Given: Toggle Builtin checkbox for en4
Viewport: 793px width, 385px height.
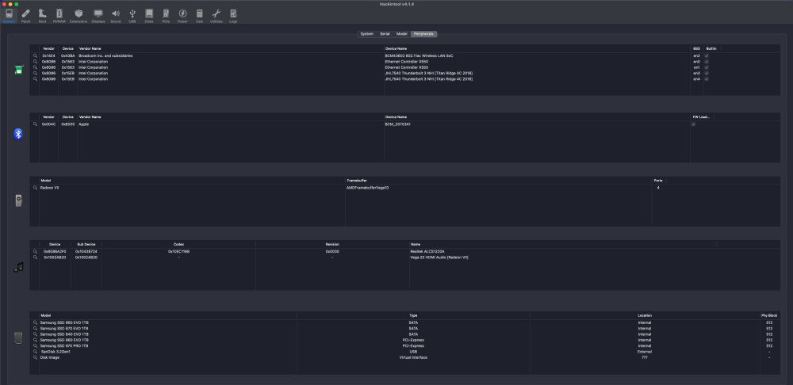Looking at the screenshot, I should pos(707,79).
